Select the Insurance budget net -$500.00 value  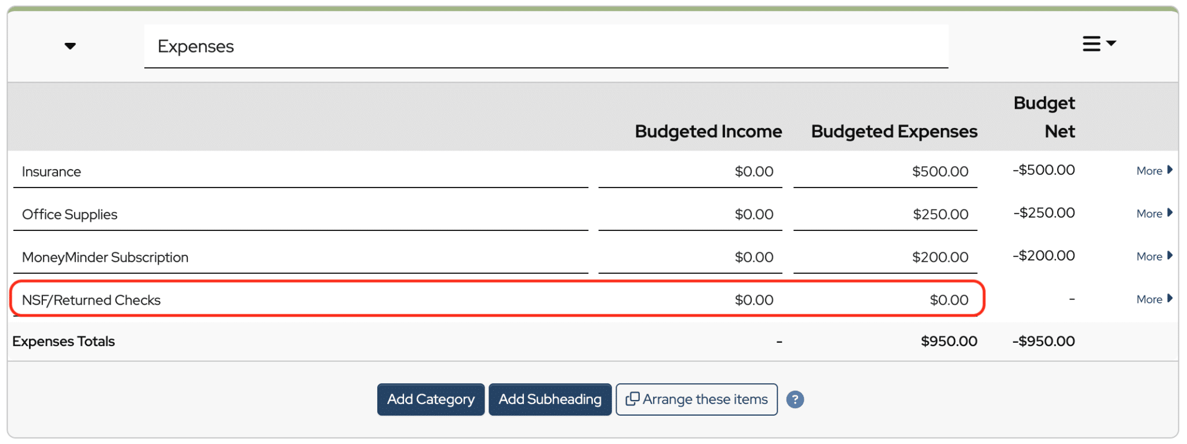(x=1044, y=170)
